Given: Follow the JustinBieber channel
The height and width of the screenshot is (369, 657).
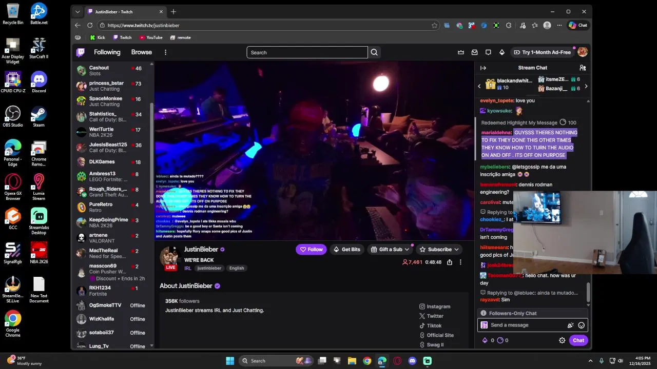Looking at the screenshot, I should [x=311, y=250].
